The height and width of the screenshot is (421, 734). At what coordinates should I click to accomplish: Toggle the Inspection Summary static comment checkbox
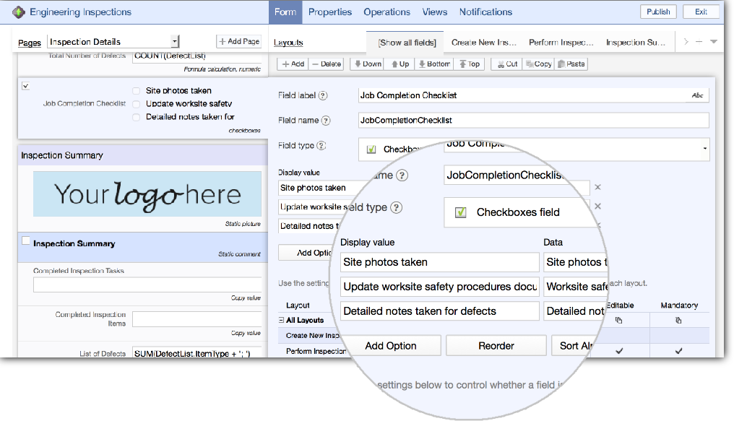point(26,241)
